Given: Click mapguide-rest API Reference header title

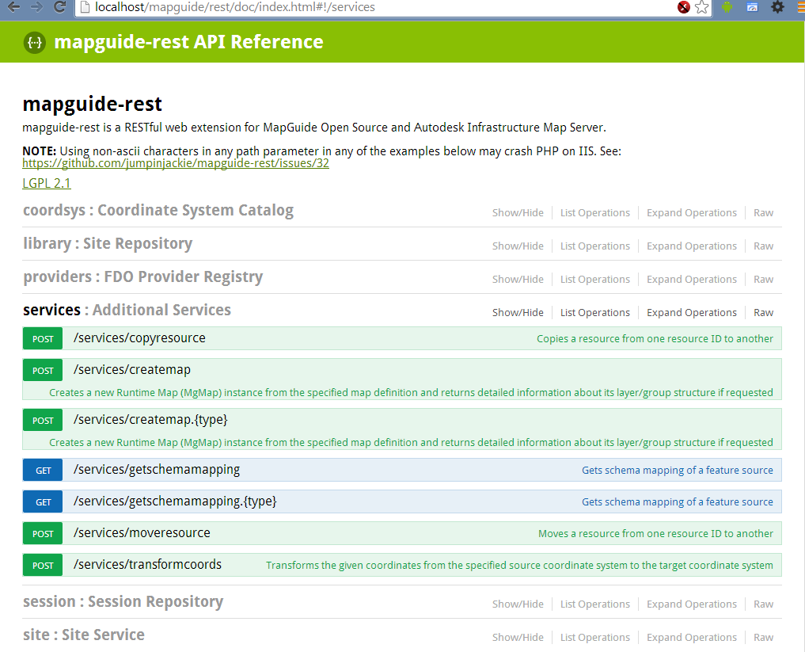Looking at the screenshot, I should (188, 42).
